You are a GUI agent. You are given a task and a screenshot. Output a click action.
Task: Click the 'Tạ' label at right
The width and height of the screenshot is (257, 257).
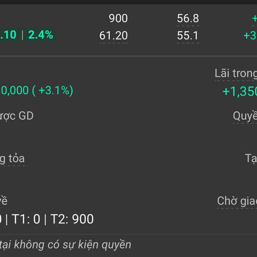coord(251,158)
